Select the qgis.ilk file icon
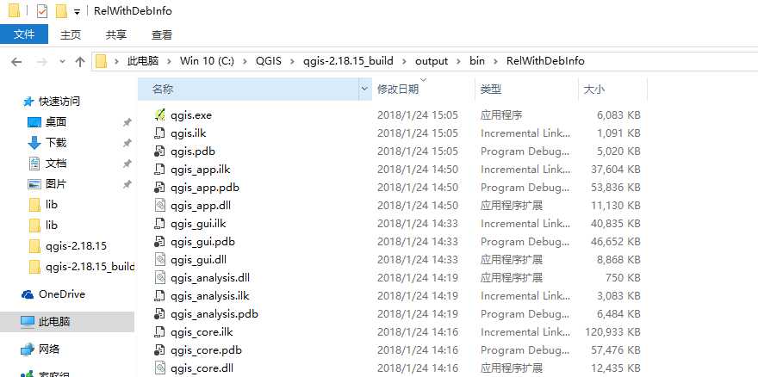This screenshot has width=758, height=377. point(159,133)
